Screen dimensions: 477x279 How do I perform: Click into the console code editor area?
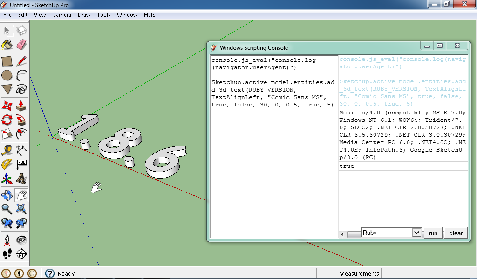[274, 146]
